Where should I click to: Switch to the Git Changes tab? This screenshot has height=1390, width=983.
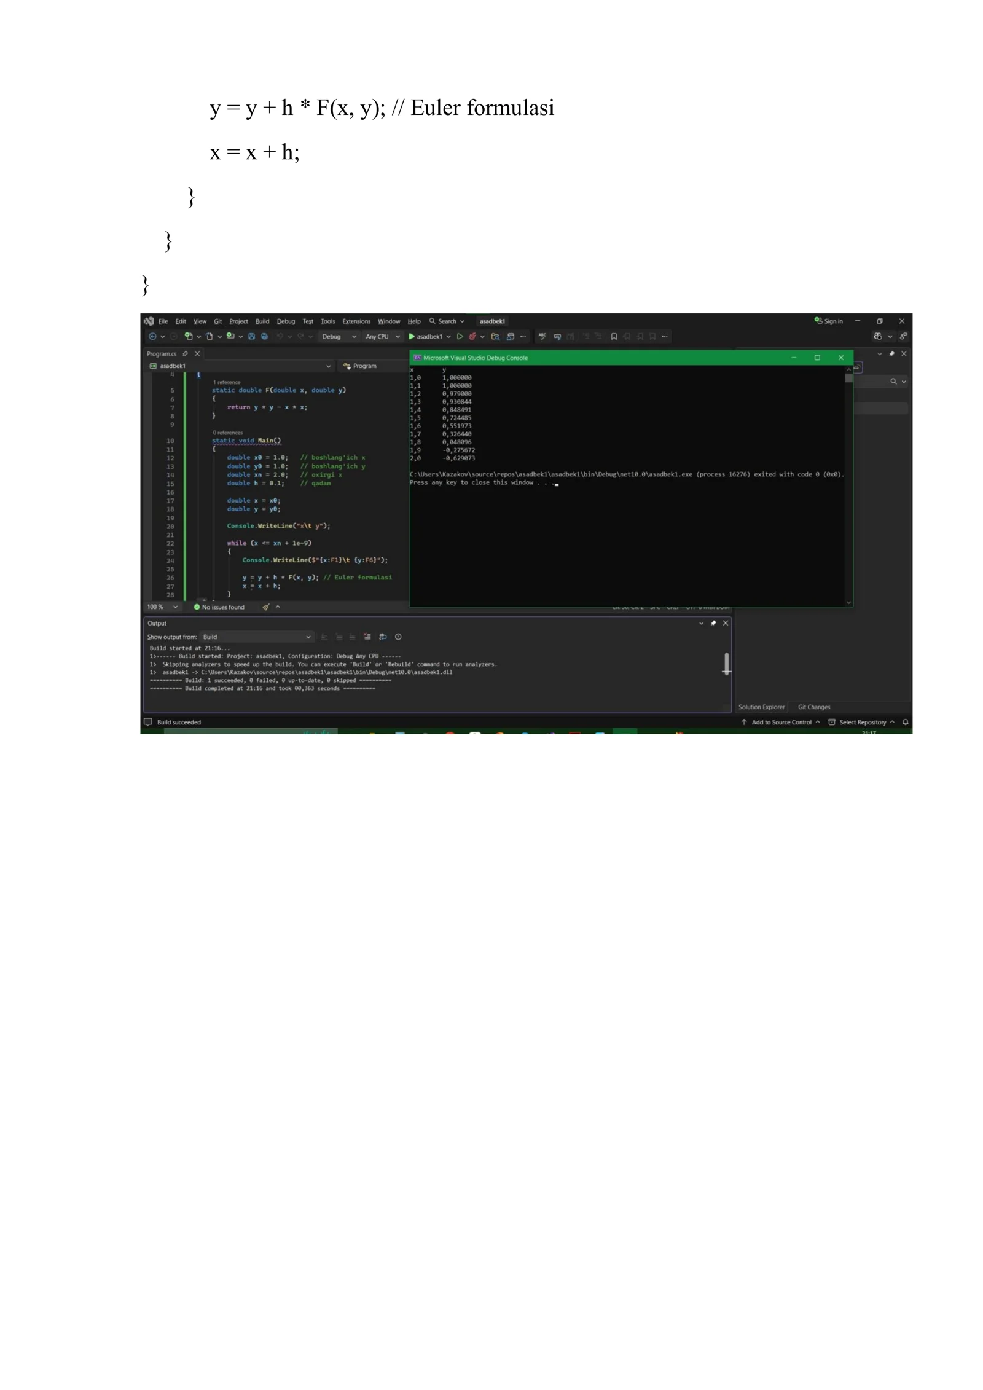click(x=814, y=707)
